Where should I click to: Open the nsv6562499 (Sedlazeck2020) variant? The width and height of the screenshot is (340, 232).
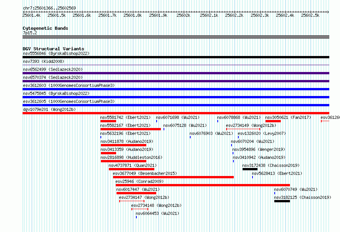(53, 69)
